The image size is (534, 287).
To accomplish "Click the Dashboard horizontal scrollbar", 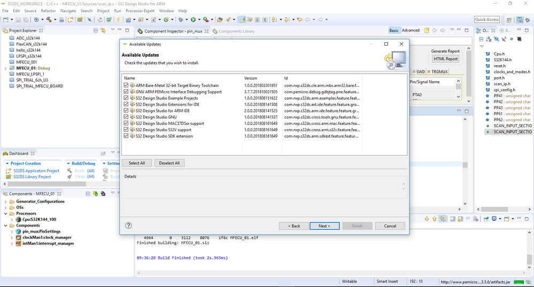I will coord(47,184).
